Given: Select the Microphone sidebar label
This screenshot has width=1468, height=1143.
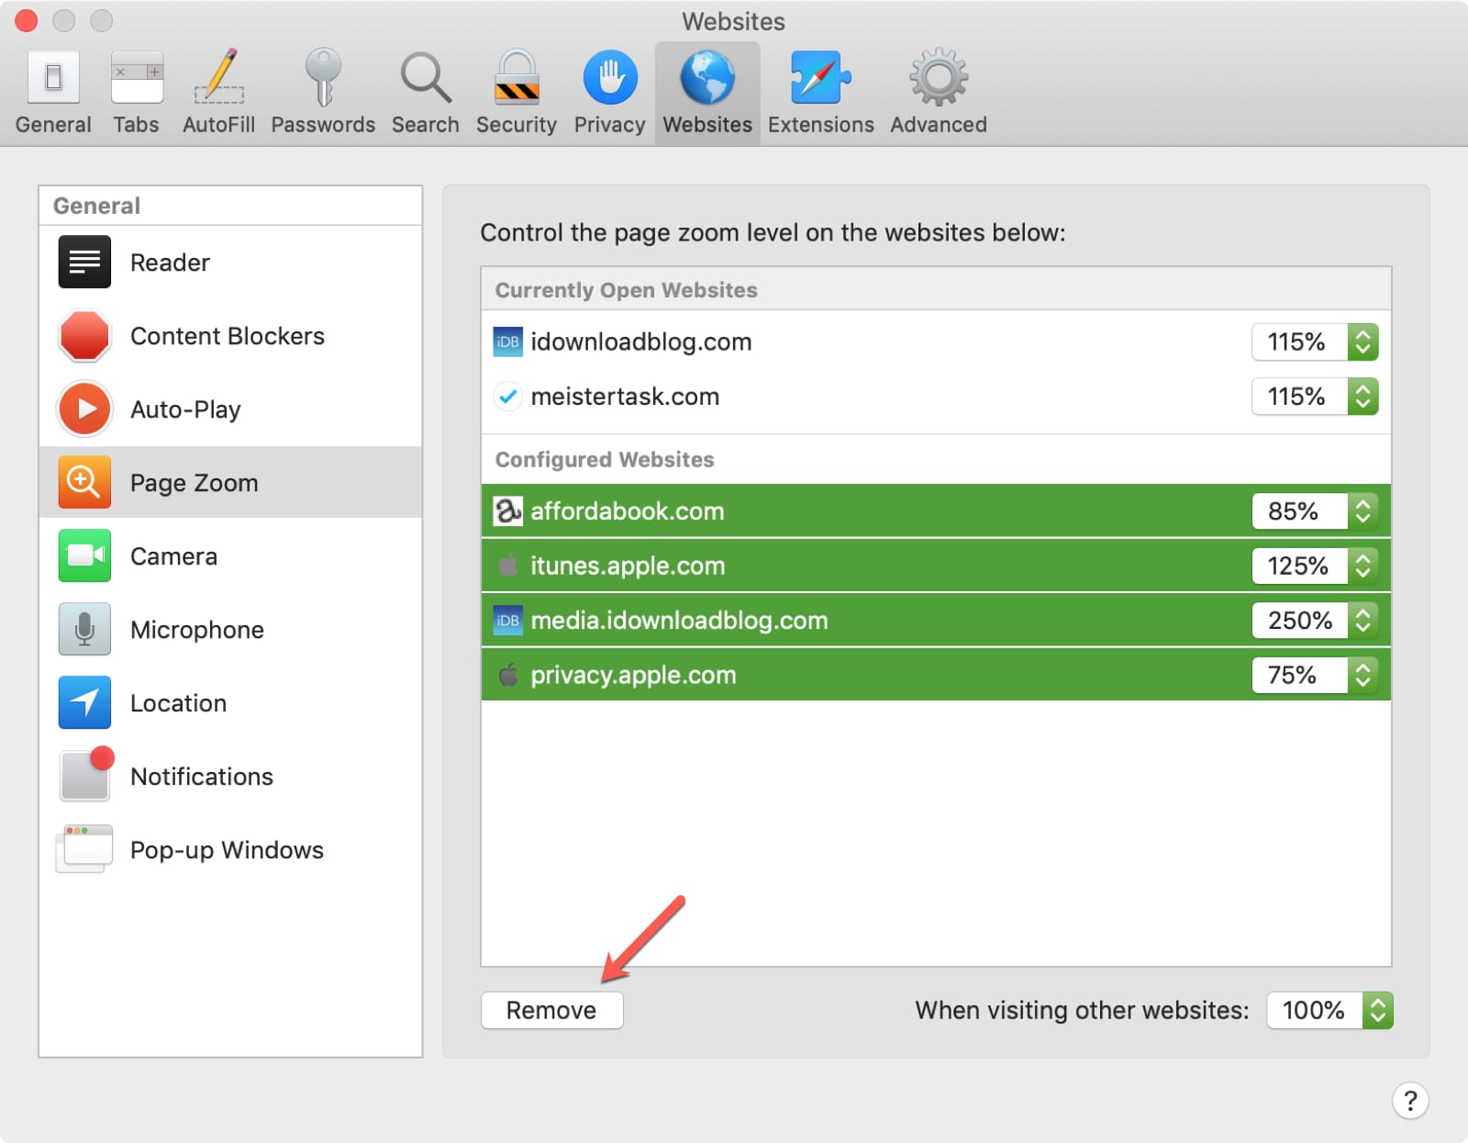Looking at the screenshot, I should tap(197, 630).
